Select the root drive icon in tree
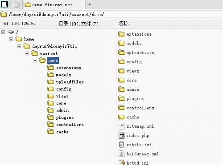This screenshot has height=165, width=223. 11,32
